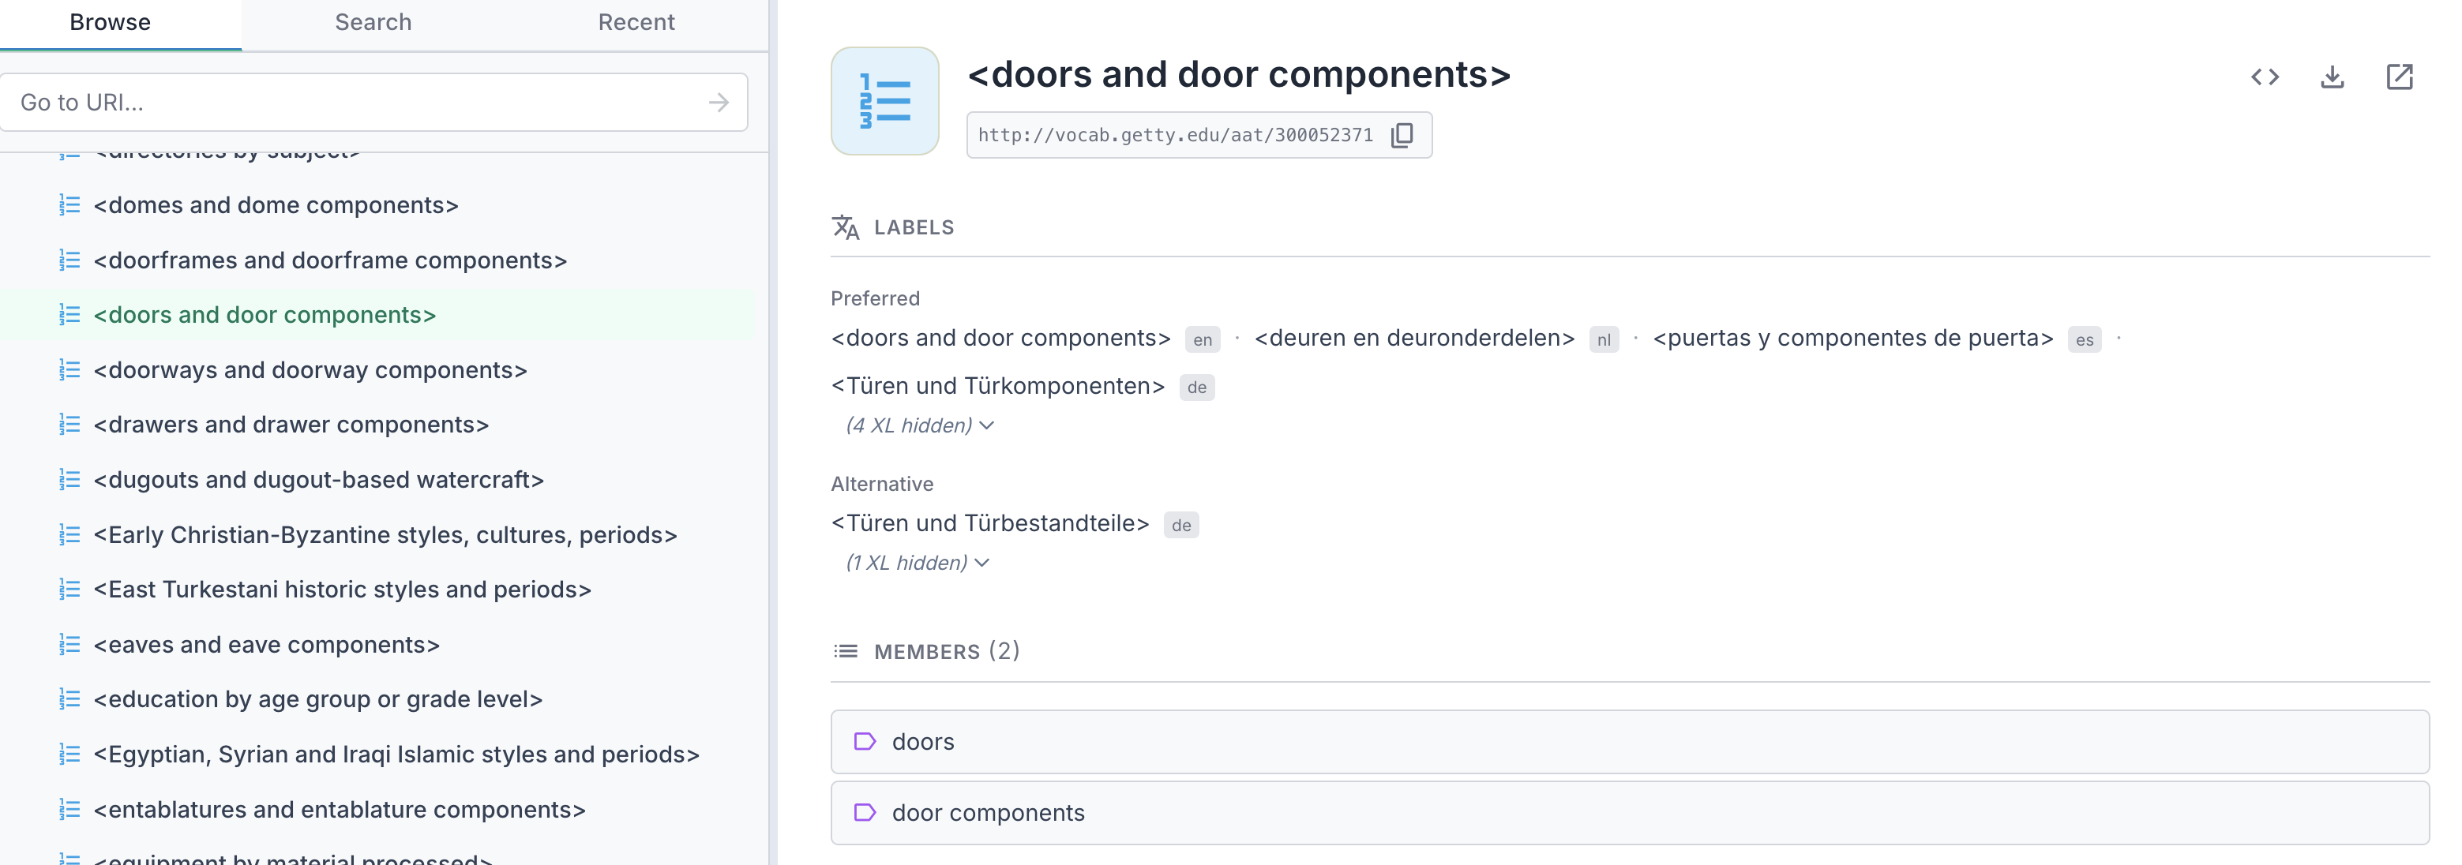2462x865 pixels.
Task: Click list icon beside entablatures row
Action: tap(69, 810)
